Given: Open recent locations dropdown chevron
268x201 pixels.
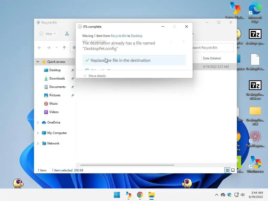Looking at the screenshot, I should coord(57,48).
